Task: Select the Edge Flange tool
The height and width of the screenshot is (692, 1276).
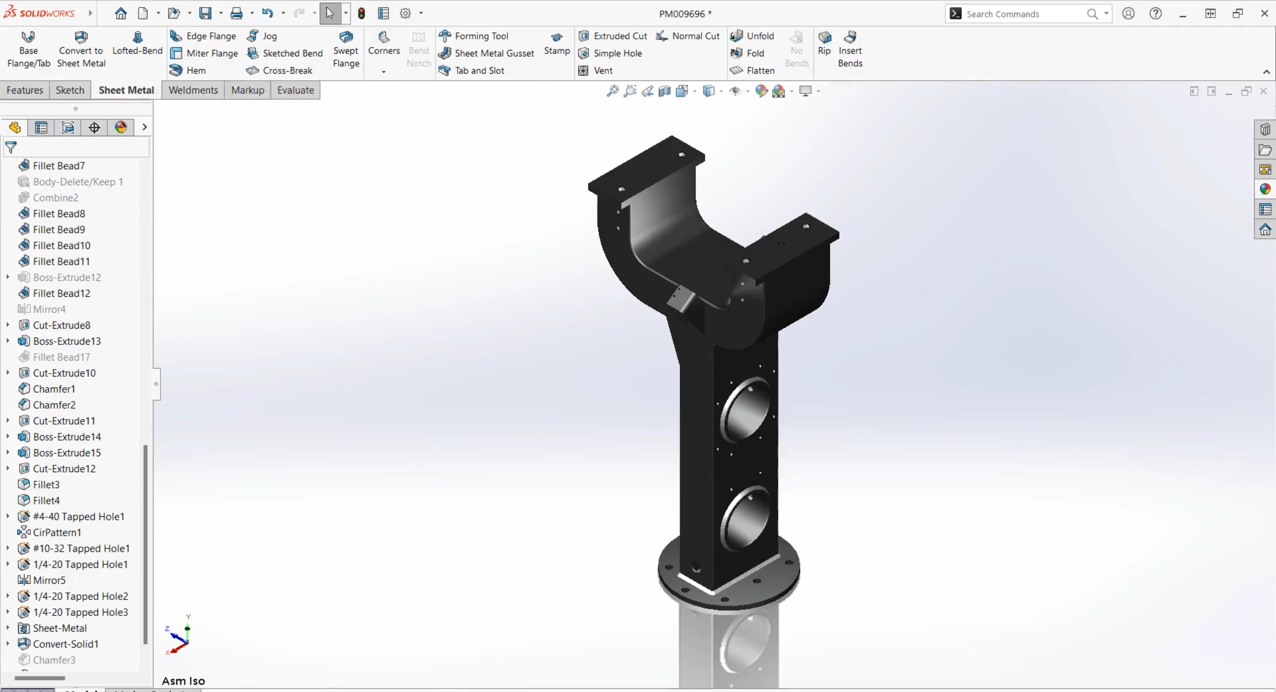Action: 203,36
